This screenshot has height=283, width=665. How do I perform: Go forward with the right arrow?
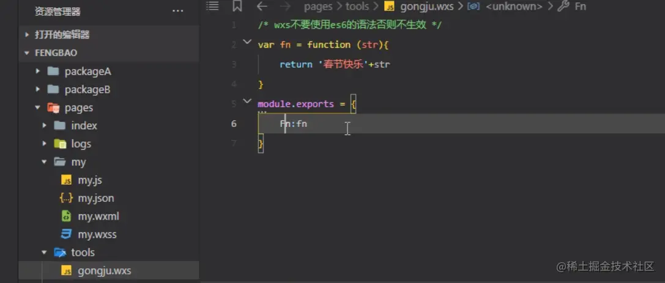[x=286, y=6]
